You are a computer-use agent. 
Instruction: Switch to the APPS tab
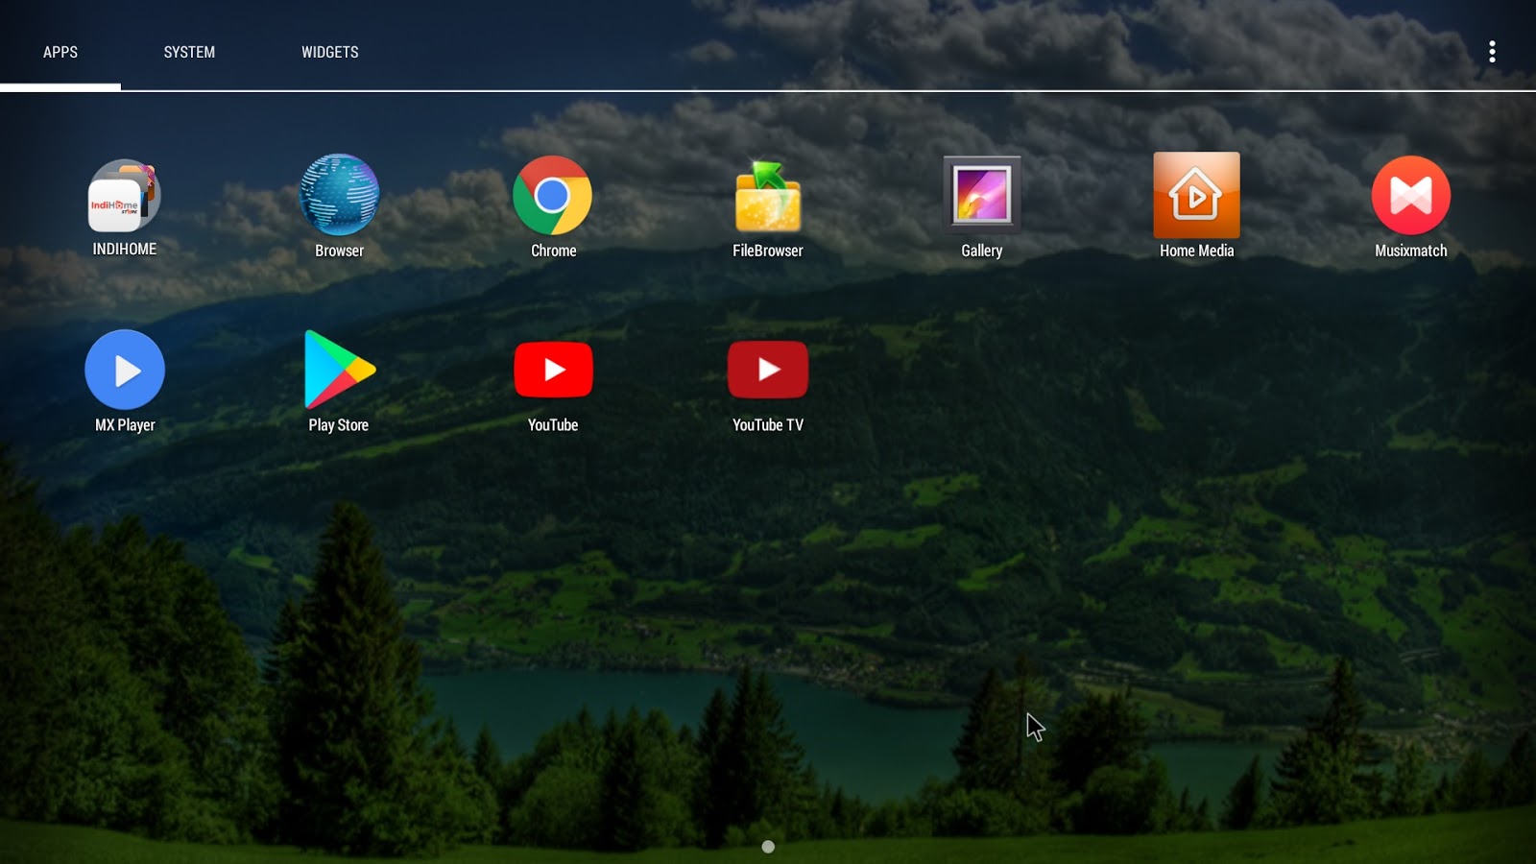(x=60, y=52)
